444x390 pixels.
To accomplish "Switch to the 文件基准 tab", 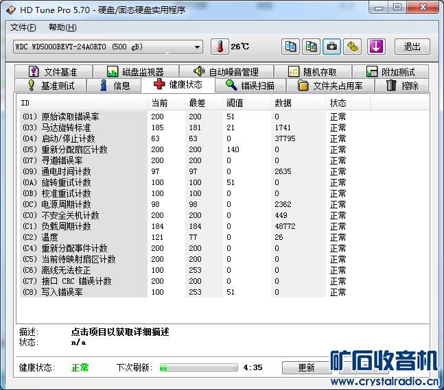I will click(54, 71).
